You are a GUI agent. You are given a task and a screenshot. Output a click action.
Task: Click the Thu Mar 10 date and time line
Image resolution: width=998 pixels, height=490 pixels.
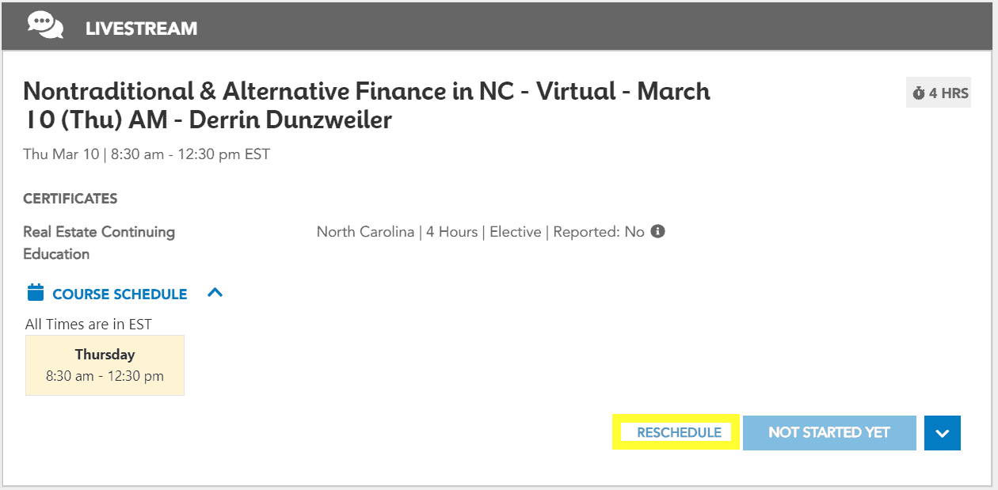[x=147, y=154]
